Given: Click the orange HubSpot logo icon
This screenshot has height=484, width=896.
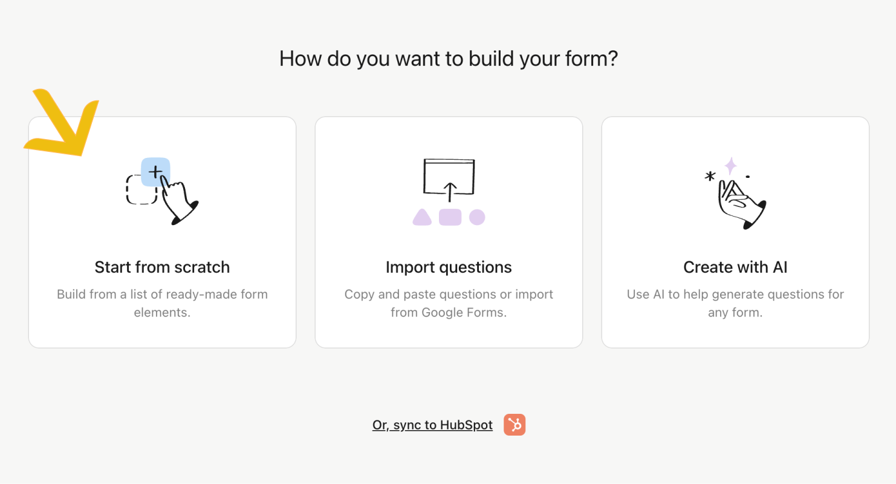Looking at the screenshot, I should click(x=515, y=425).
